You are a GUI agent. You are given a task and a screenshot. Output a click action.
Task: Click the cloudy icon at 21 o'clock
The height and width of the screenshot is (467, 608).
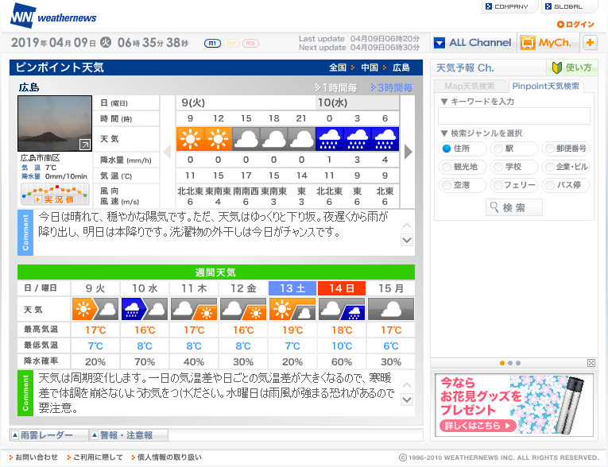pyautogui.click(x=302, y=139)
